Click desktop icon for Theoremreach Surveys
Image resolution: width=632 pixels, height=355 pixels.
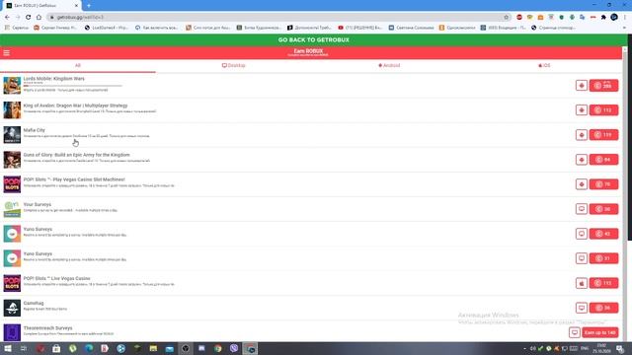click(x=575, y=332)
